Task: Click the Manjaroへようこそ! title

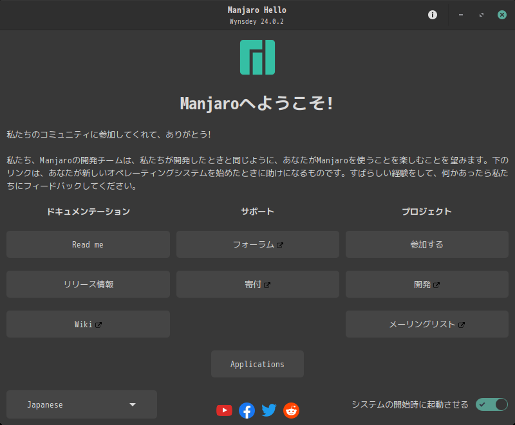Action: (x=257, y=104)
